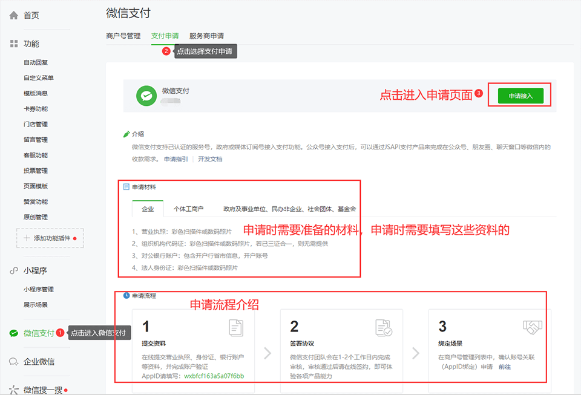Click the green 微信支付 account avatar logo

point(146,96)
